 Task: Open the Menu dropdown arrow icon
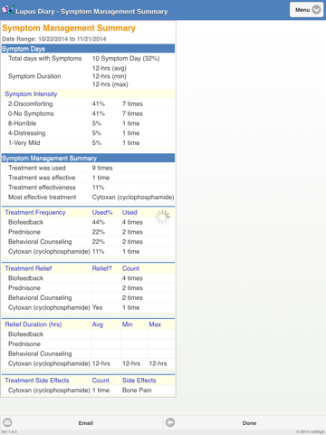coord(316,10)
